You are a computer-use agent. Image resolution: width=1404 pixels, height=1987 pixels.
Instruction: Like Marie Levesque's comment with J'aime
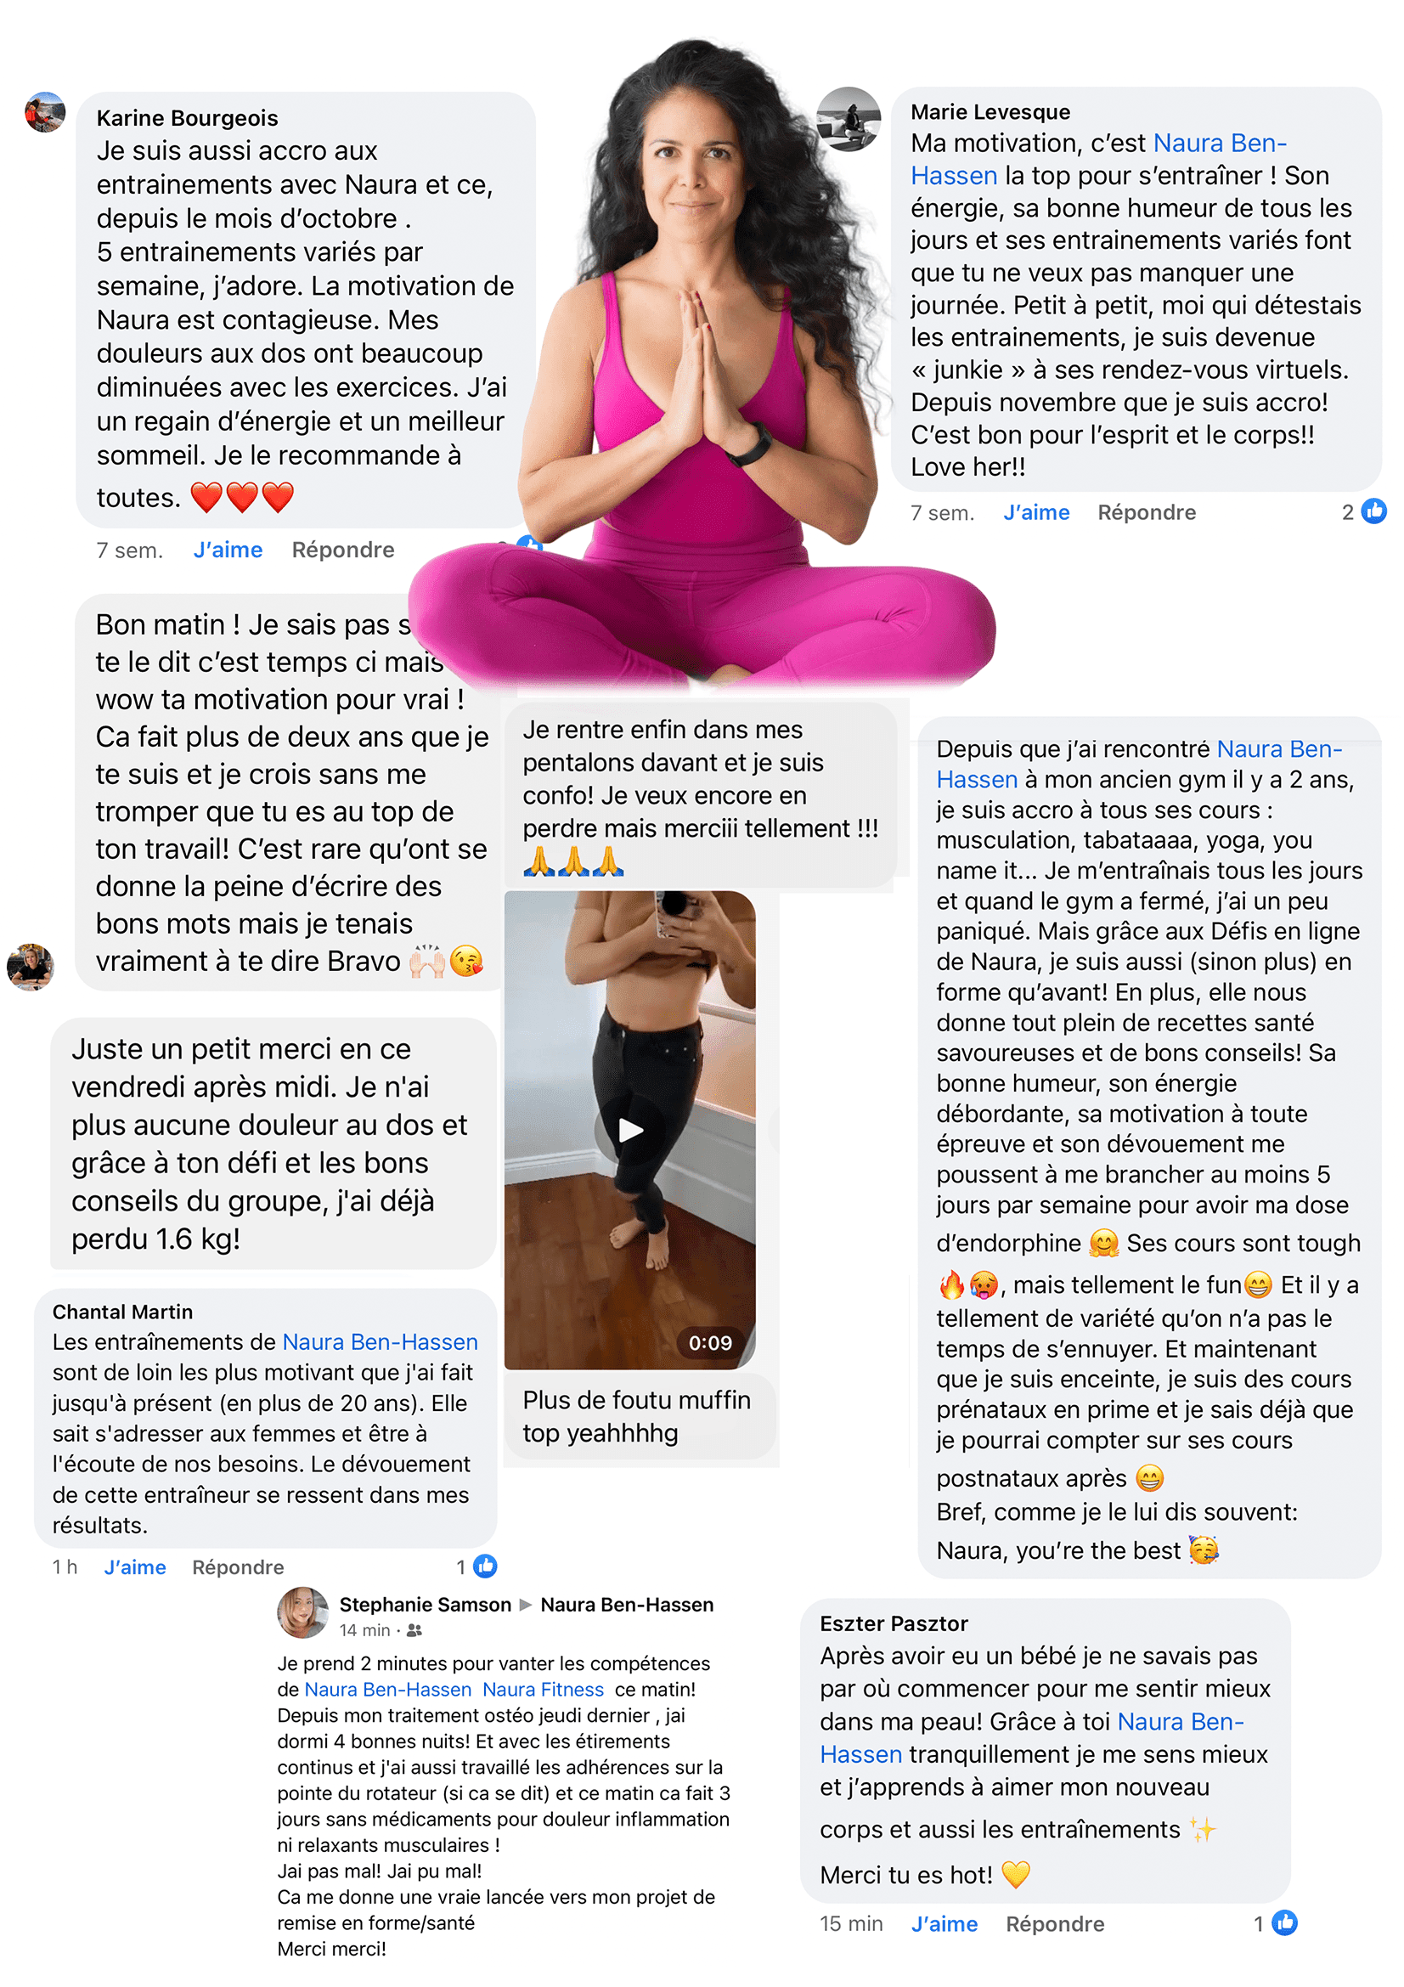point(1036,512)
